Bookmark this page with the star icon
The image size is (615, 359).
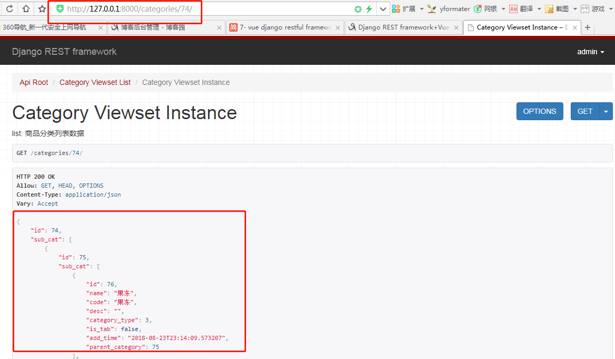pyautogui.click(x=42, y=8)
